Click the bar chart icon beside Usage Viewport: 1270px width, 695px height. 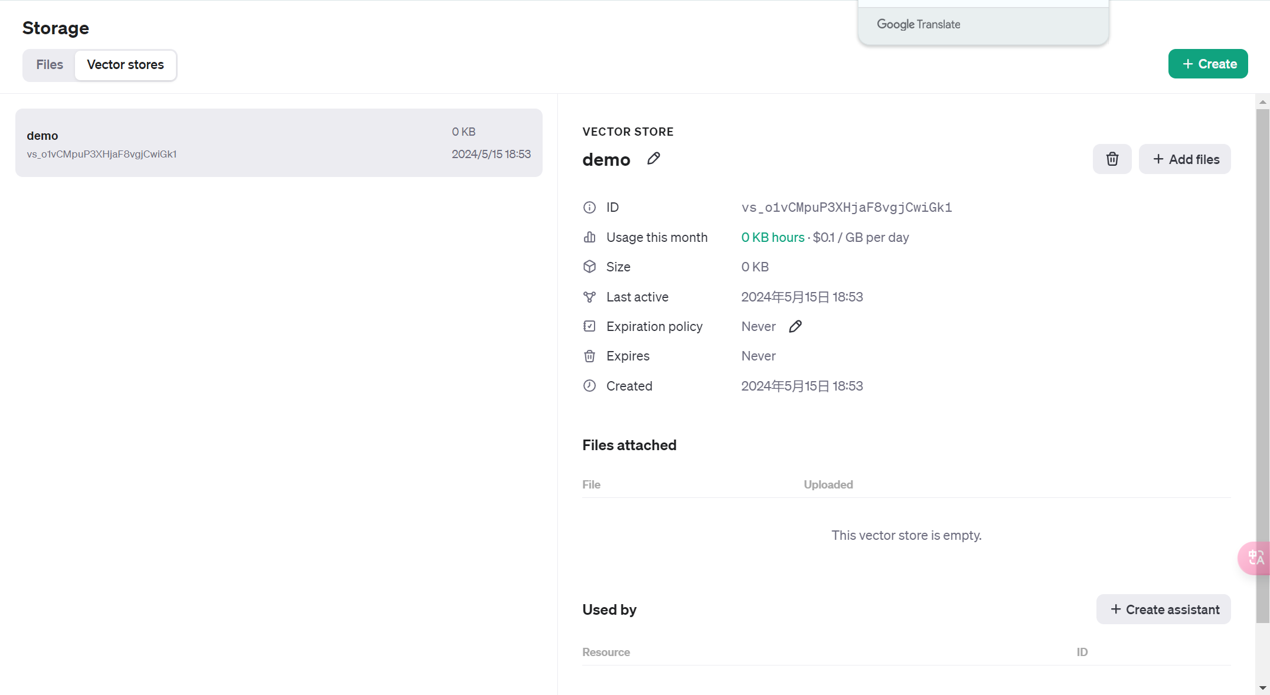tap(589, 237)
